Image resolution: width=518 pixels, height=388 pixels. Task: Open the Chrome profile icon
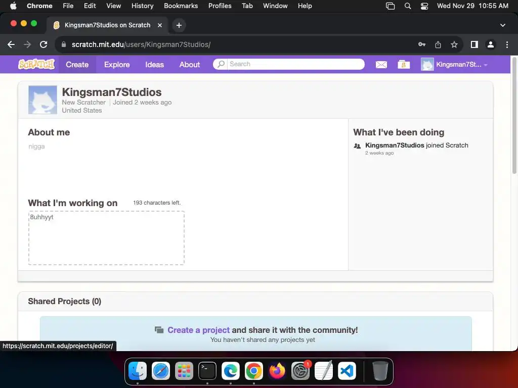(491, 44)
